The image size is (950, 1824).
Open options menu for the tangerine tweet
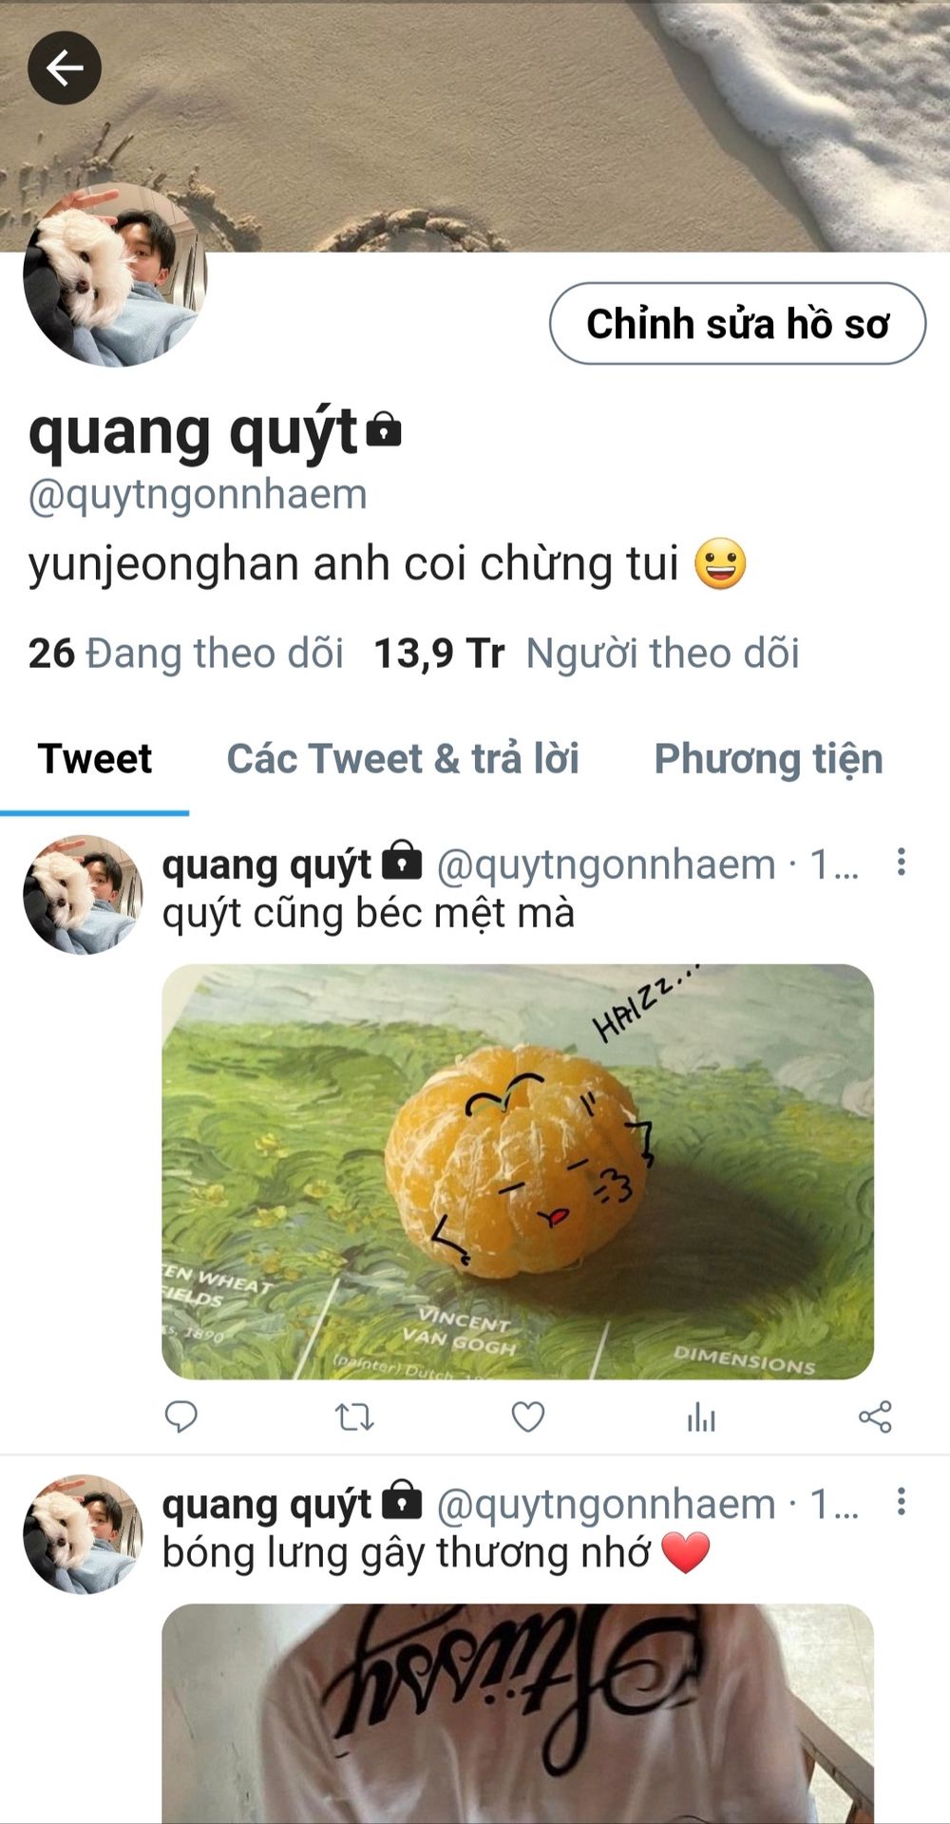[x=901, y=862]
